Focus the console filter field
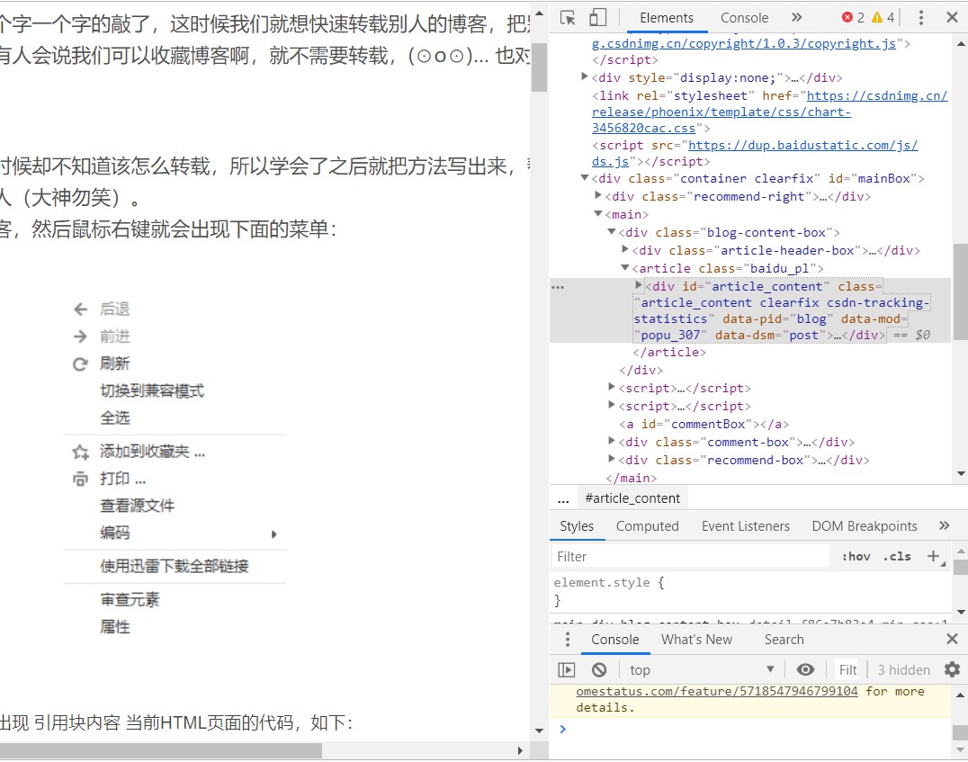 pos(847,670)
